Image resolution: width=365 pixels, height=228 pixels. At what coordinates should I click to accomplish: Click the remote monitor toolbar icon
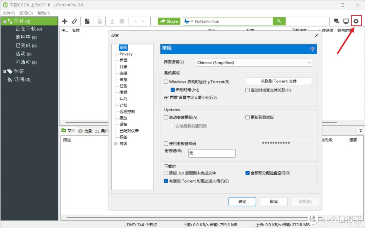(346, 21)
